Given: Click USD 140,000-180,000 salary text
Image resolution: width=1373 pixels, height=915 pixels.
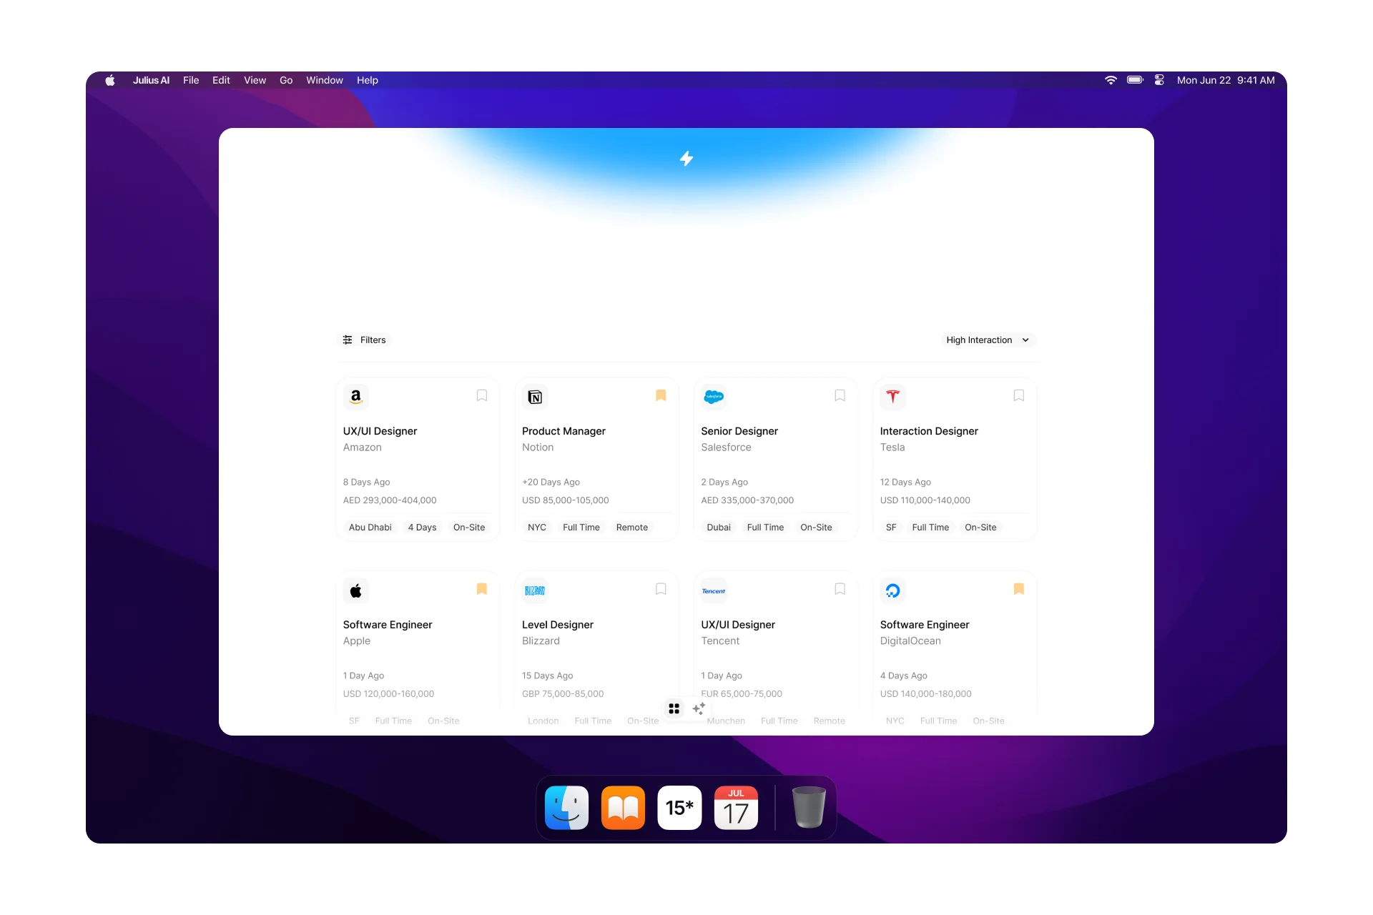Looking at the screenshot, I should point(926,694).
